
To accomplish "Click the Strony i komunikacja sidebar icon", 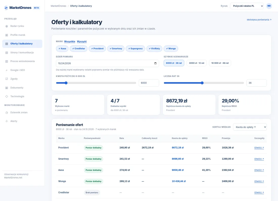I will [x=7, y=53].
